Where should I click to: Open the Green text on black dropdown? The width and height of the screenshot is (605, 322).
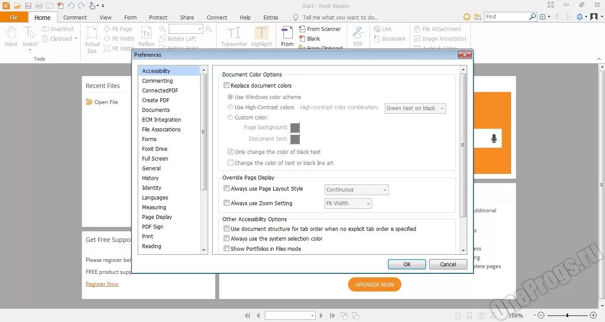[x=415, y=108]
